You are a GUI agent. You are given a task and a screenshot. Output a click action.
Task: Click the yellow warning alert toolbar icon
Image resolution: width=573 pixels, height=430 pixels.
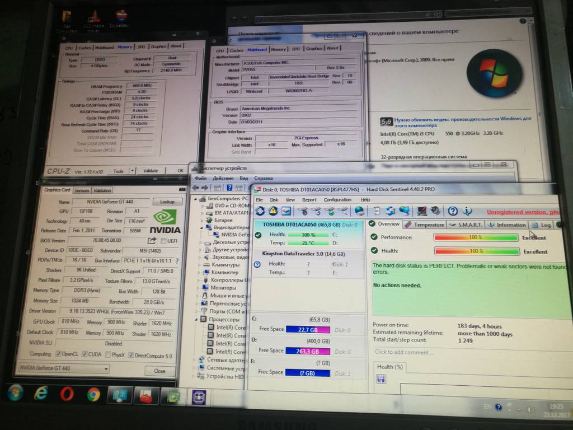click(x=273, y=211)
